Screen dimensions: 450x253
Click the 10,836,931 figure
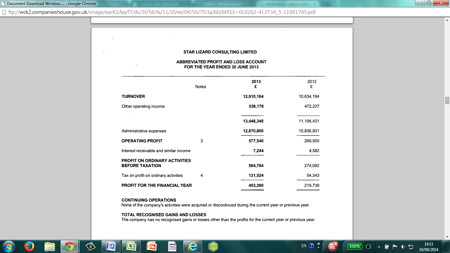pyautogui.click(x=309, y=131)
